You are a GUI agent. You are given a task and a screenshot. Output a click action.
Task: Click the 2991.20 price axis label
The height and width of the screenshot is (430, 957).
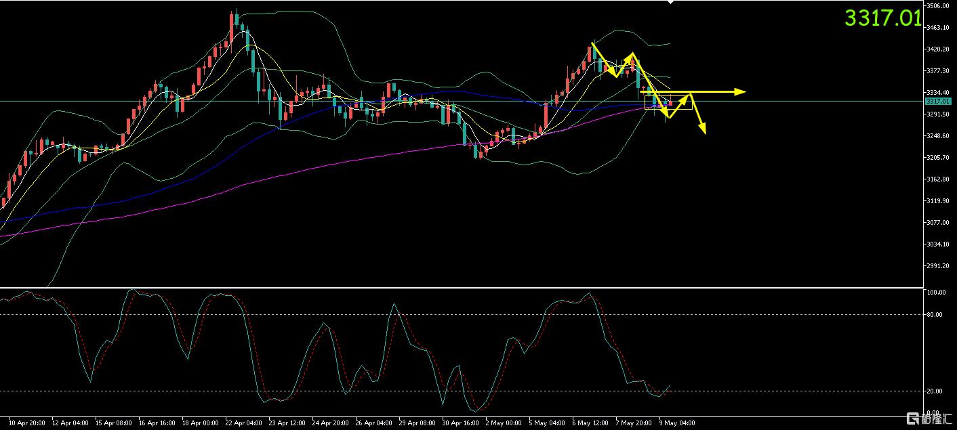[x=939, y=265]
